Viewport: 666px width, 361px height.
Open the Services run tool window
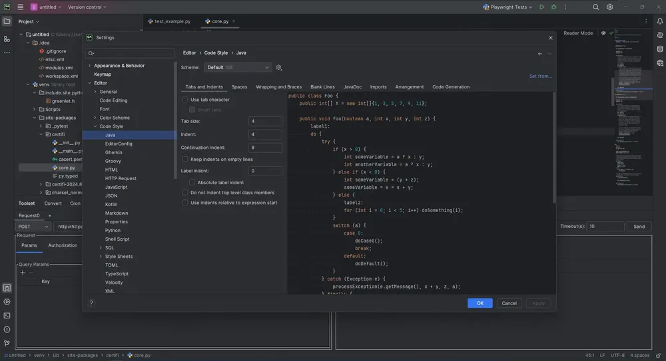pyautogui.click(x=7, y=302)
